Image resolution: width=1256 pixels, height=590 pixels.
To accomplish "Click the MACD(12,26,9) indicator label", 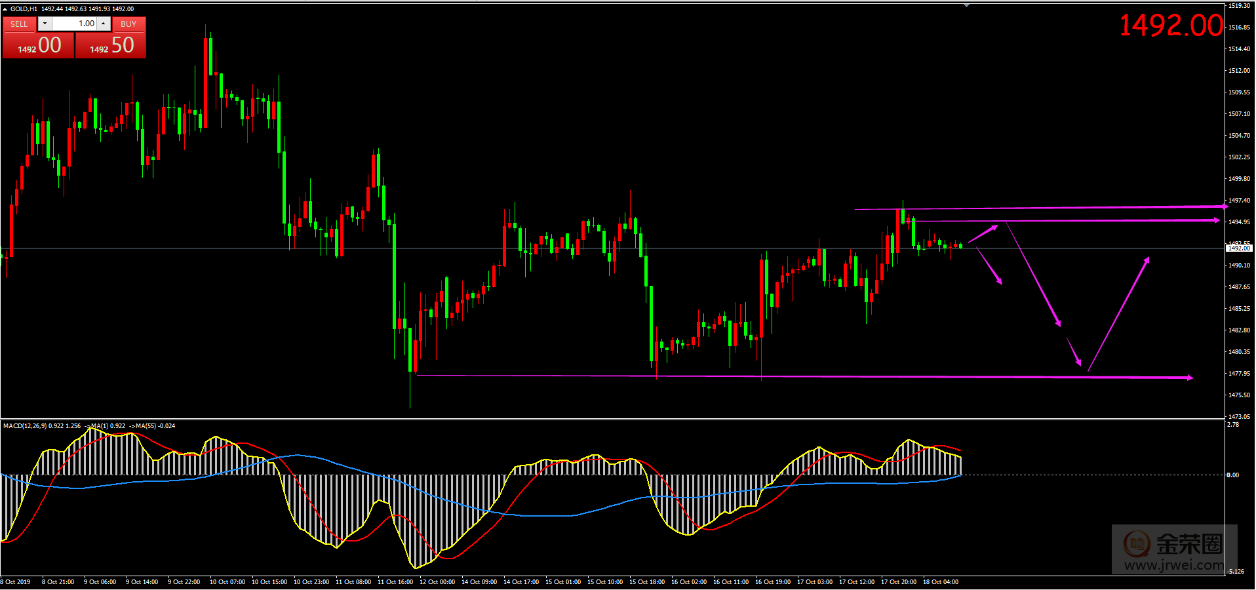I will click(25, 426).
